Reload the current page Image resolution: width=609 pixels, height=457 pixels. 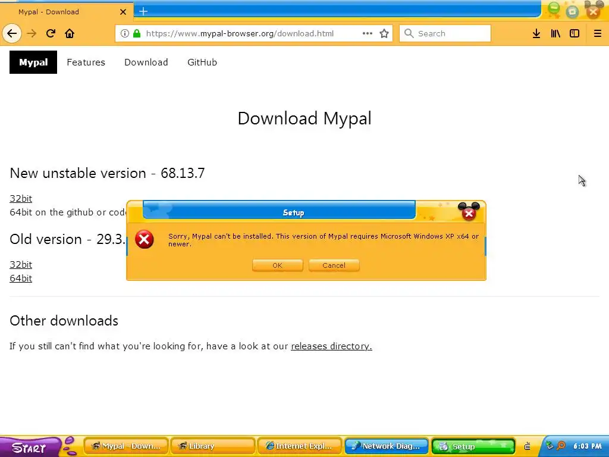click(x=51, y=33)
